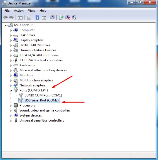Expand the Display adapters node
The width and height of the screenshot is (158, 160).
click(11, 40)
